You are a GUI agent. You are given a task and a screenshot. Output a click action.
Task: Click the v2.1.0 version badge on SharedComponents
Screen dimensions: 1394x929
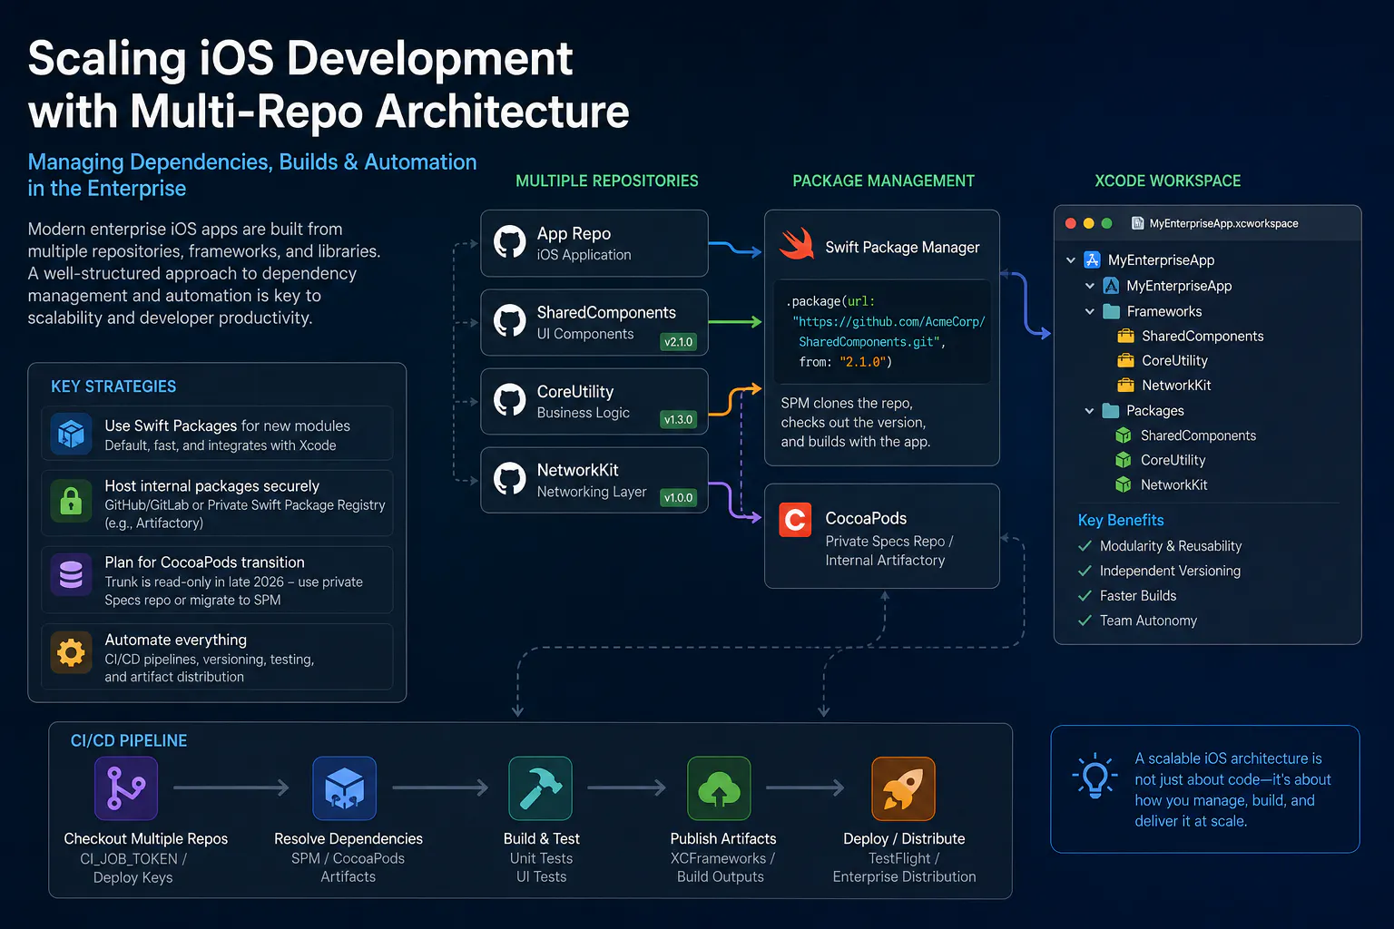point(679,342)
